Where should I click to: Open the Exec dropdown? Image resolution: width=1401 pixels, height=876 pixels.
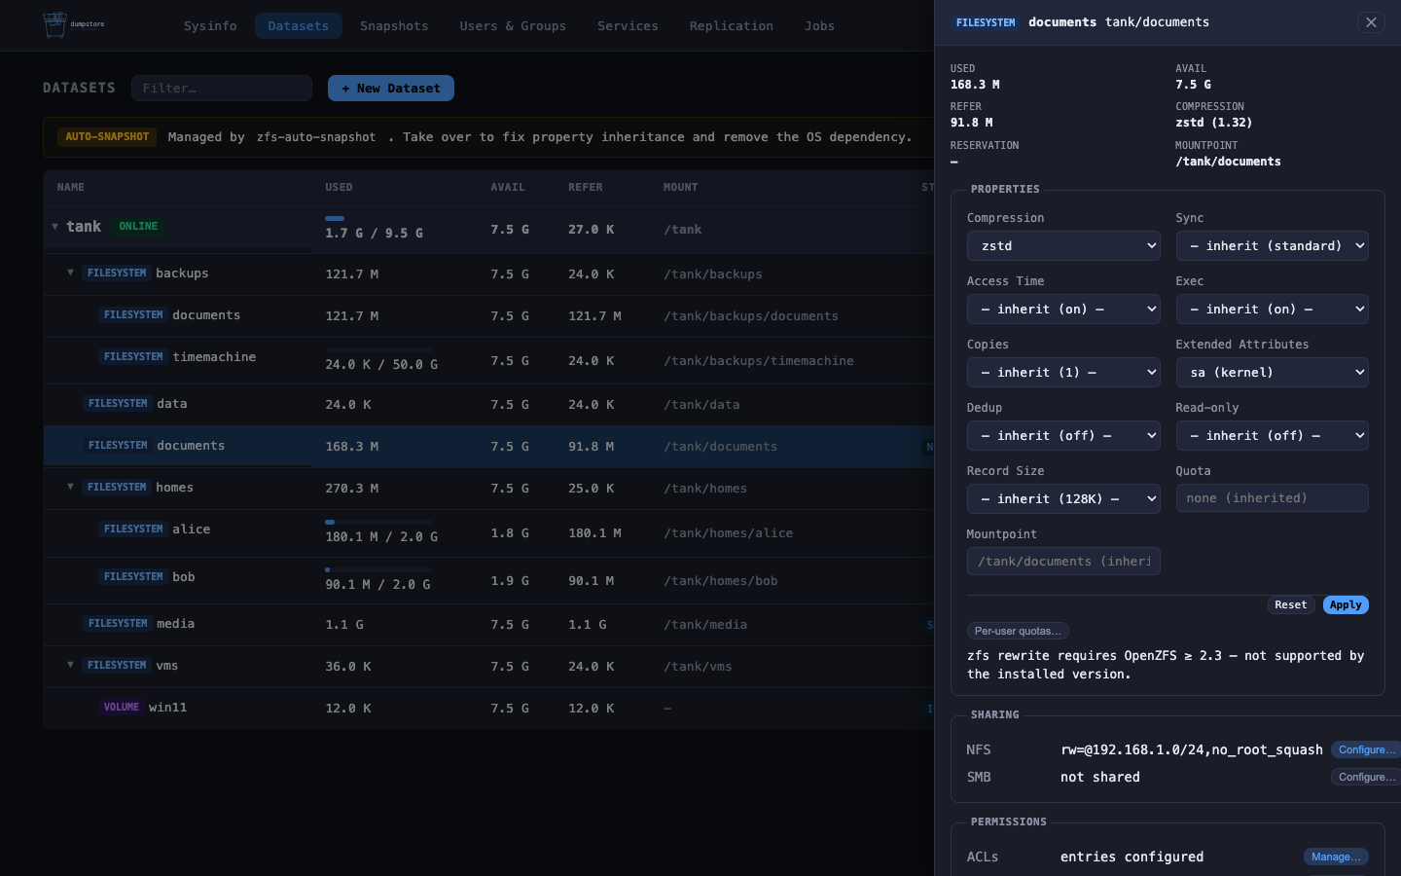1272,310
